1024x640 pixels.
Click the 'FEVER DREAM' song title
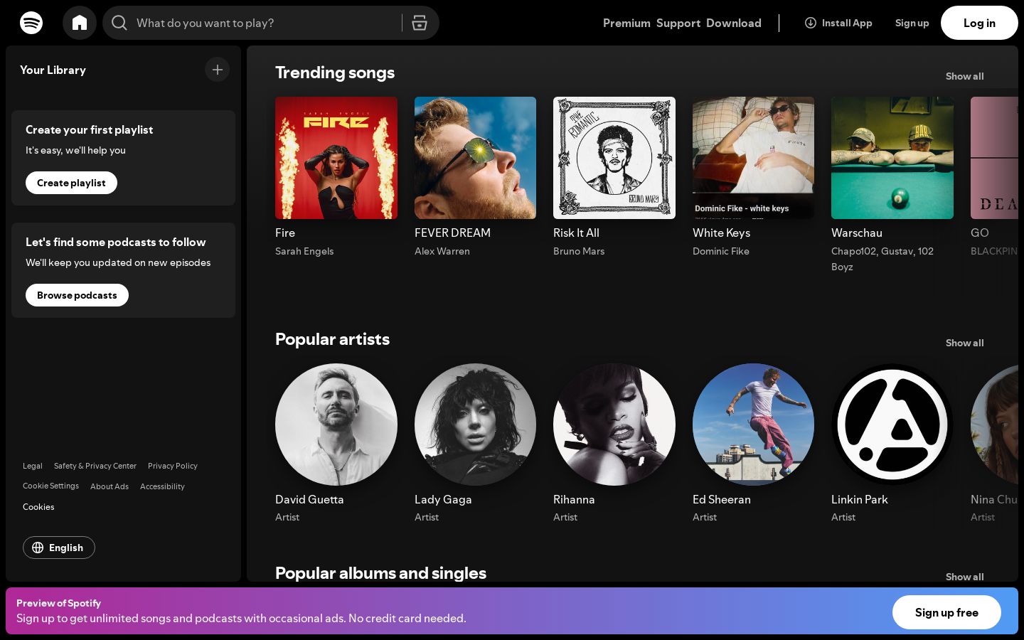pyautogui.click(x=452, y=233)
